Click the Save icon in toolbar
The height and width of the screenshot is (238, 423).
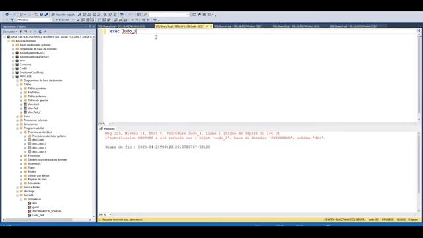(x=41, y=15)
